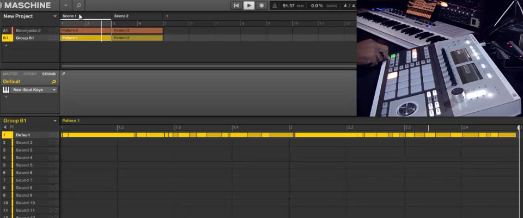
Task: Select the Sound 8 slot
Action: (x=29, y=188)
